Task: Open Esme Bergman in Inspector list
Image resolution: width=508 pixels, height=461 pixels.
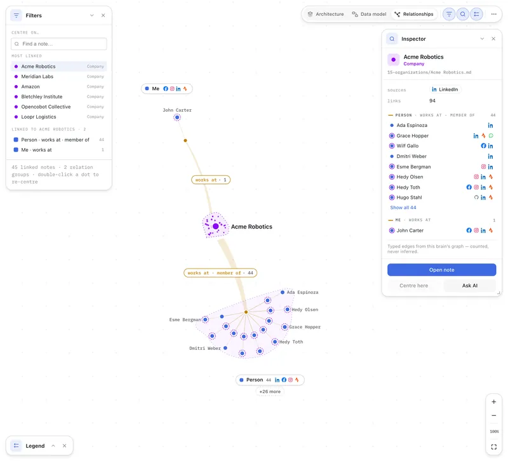Action: pos(441,166)
